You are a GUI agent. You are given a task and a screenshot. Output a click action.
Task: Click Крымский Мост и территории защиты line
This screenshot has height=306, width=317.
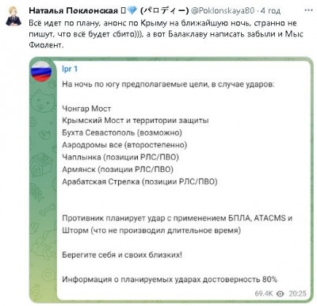click(136, 120)
